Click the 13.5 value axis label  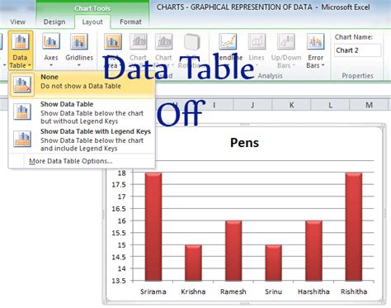119,281
